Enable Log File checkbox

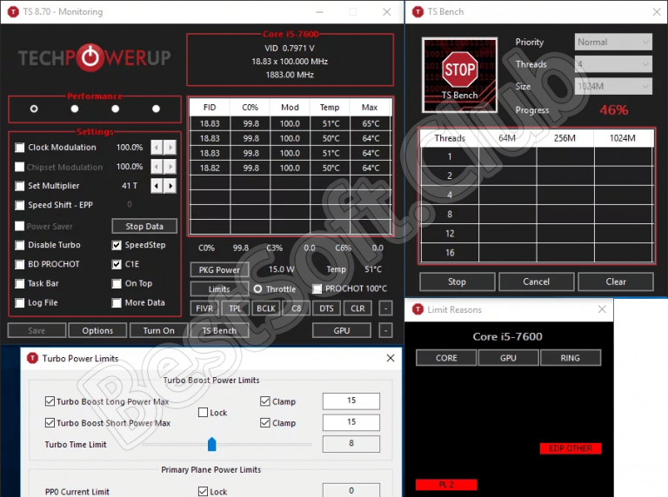(x=20, y=302)
